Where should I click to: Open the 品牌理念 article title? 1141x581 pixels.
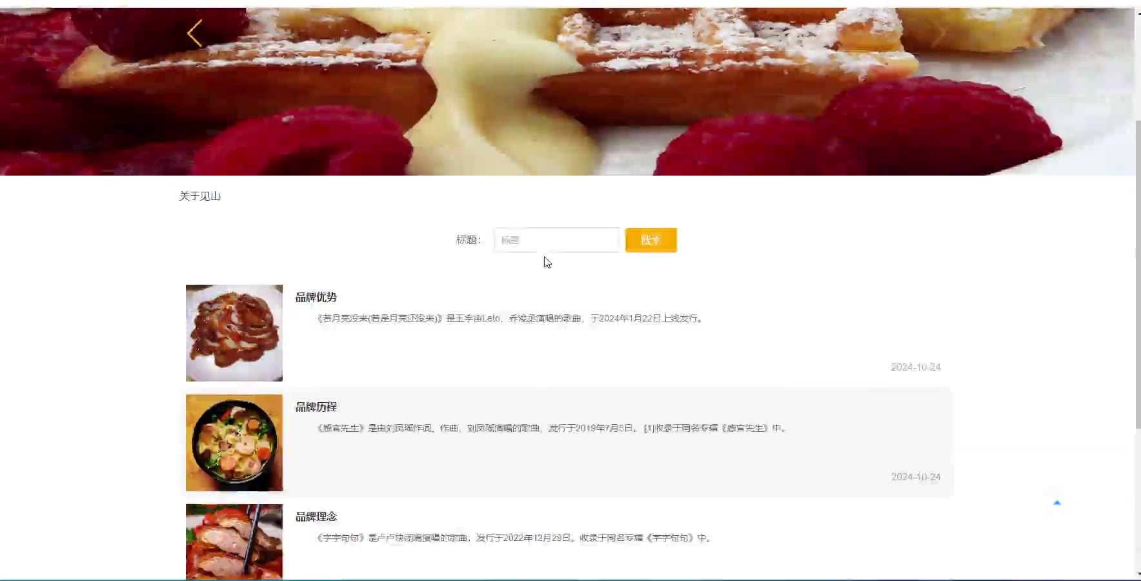[316, 517]
